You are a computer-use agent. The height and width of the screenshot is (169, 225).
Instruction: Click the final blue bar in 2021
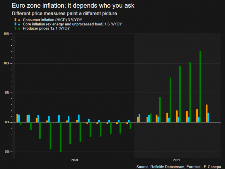208,117
